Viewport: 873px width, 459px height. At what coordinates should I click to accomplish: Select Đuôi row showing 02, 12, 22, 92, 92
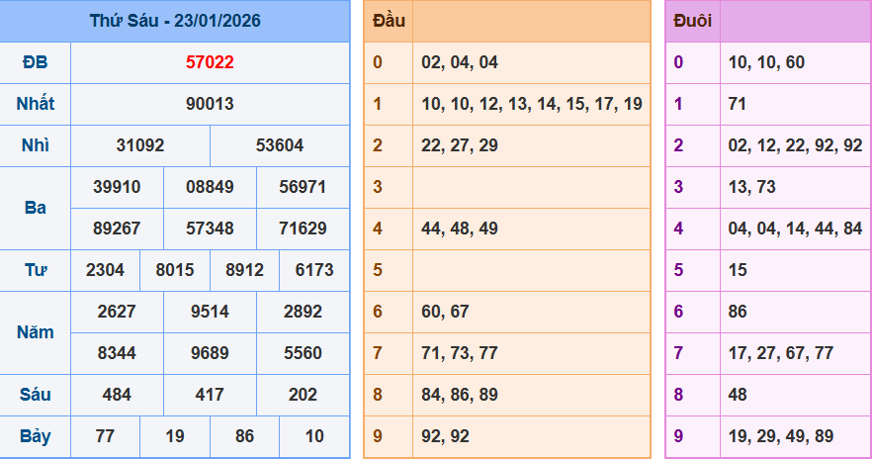[795, 145]
